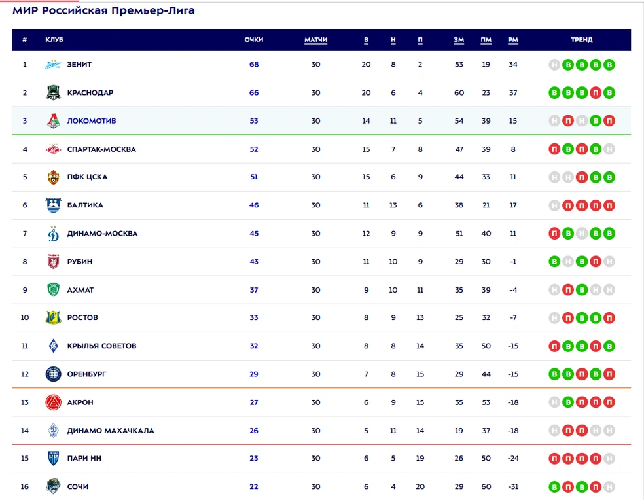Open the СОЧИ club link
Screen dimensions: 644x500
point(78,486)
